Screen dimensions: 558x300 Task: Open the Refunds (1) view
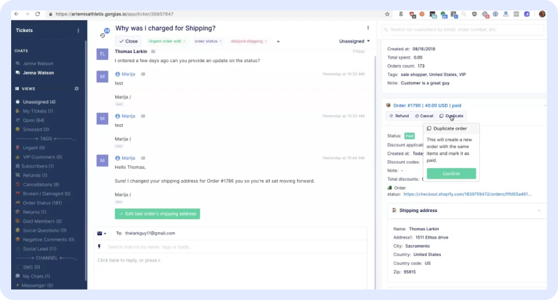[x=35, y=175]
